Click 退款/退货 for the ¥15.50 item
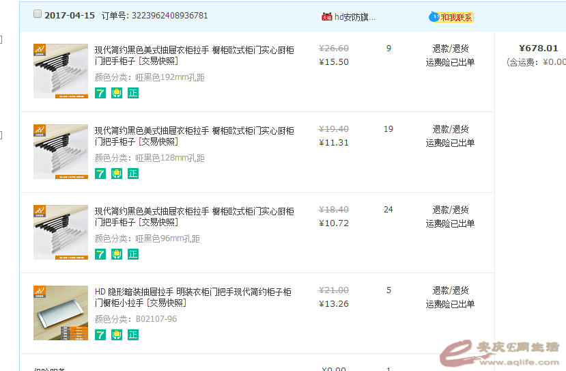The image size is (566, 371). pyautogui.click(x=450, y=49)
